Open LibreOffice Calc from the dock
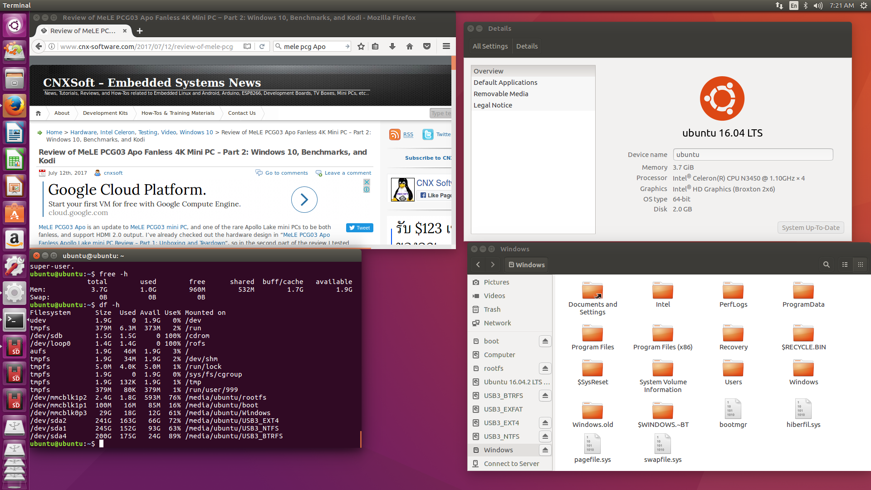871x490 pixels. (x=15, y=160)
